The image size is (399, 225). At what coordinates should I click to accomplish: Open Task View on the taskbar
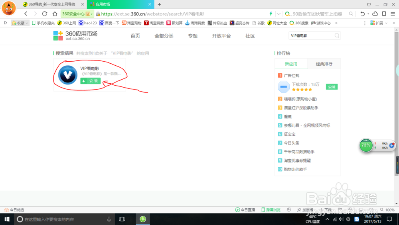point(122,219)
